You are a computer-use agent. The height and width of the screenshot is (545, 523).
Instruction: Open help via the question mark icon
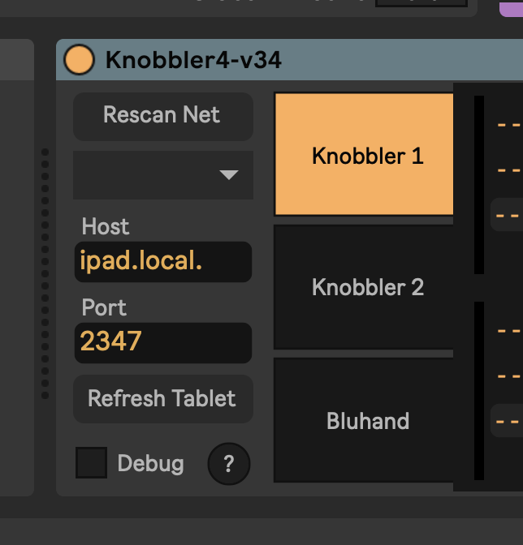tap(229, 464)
